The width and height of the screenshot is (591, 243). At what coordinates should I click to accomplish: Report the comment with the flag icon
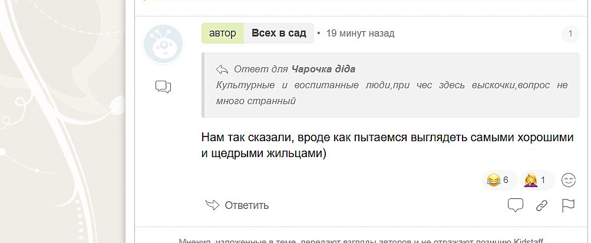tap(568, 205)
